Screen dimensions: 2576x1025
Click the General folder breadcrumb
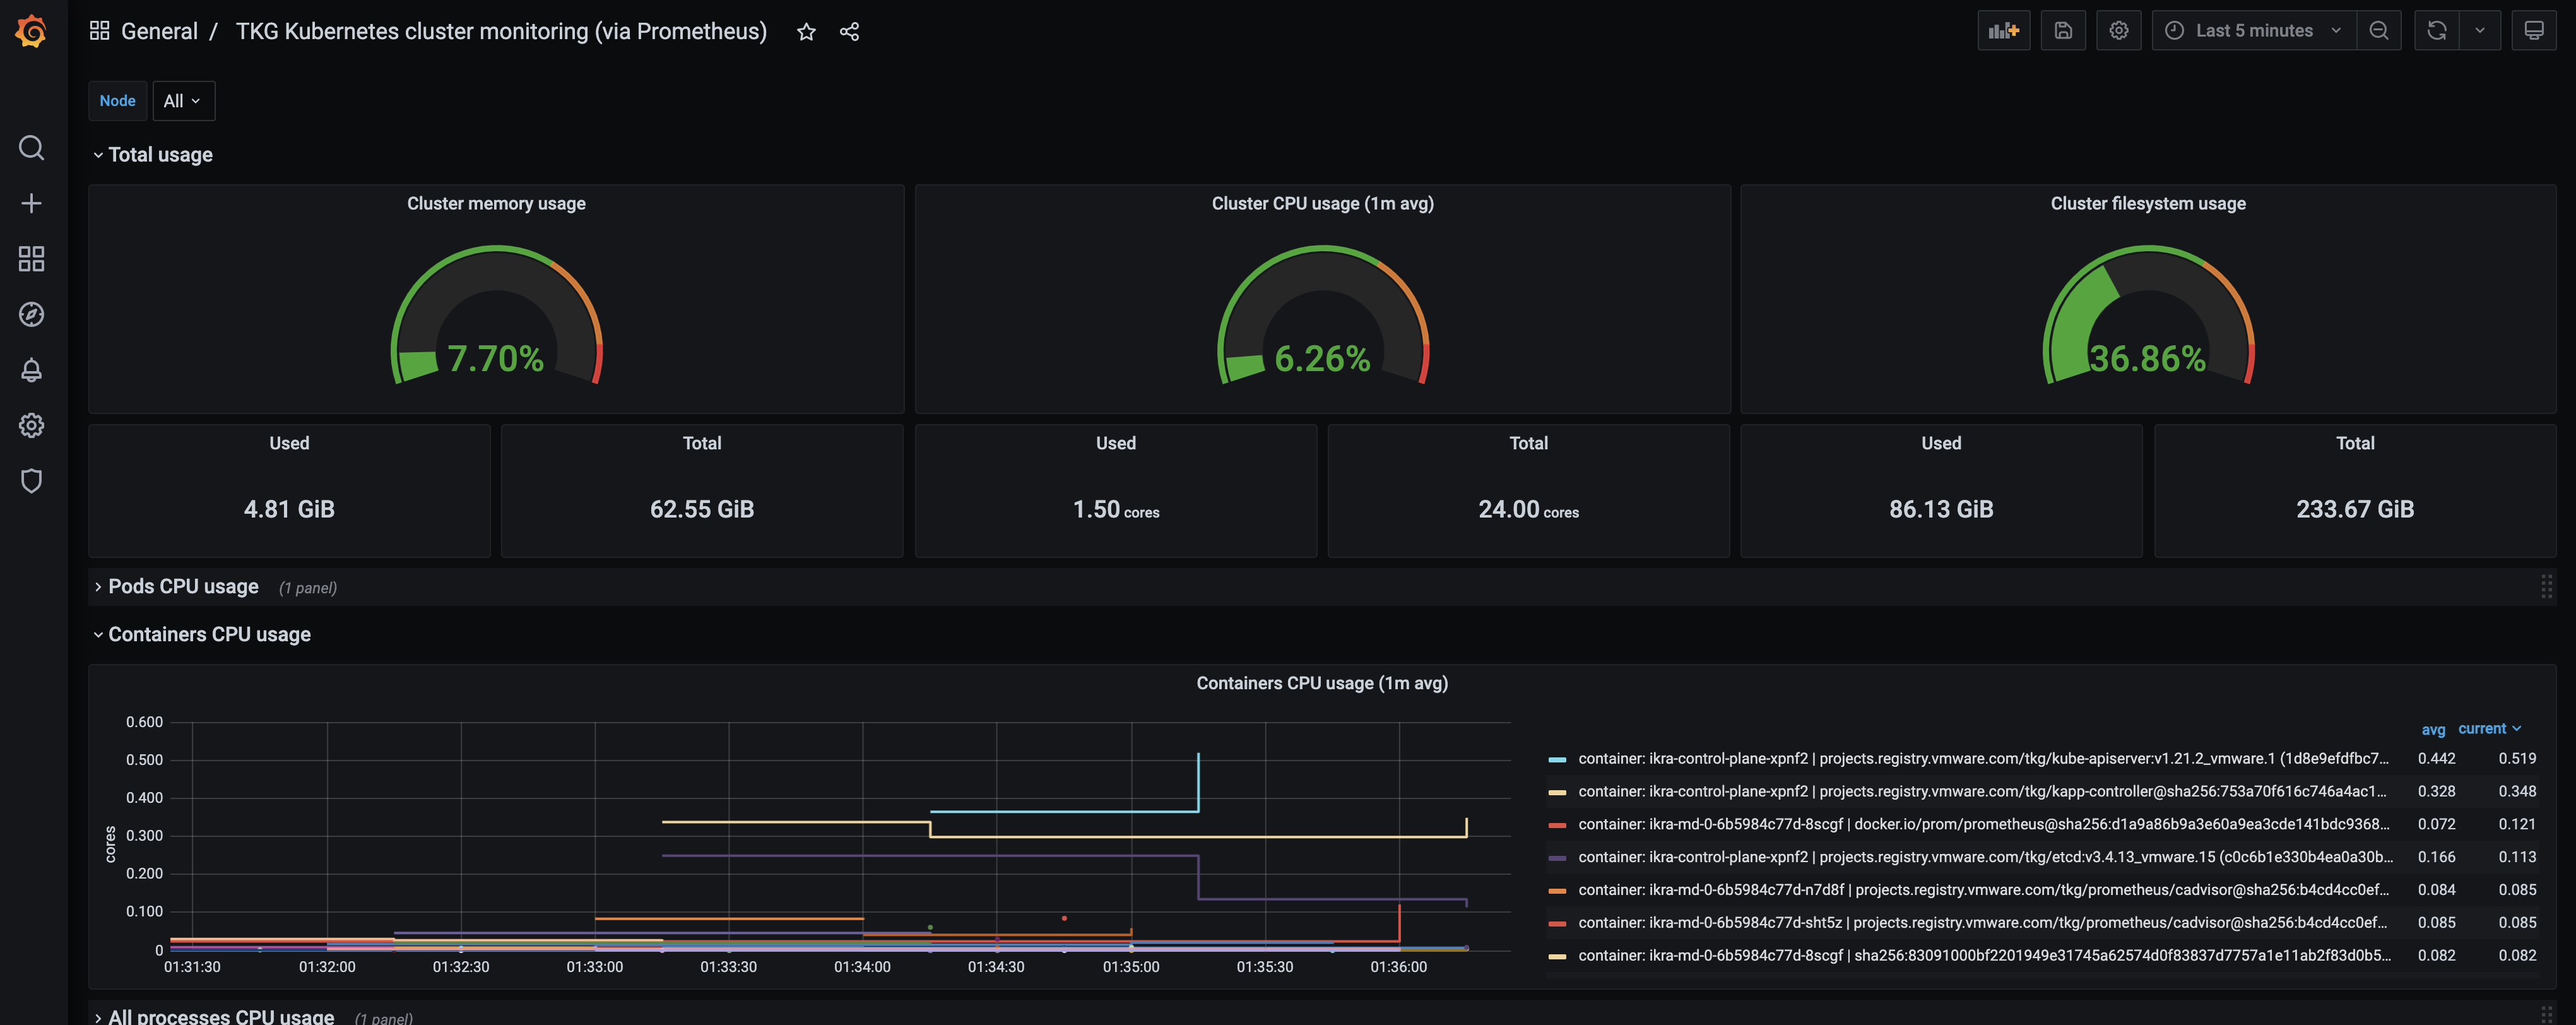[159, 32]
